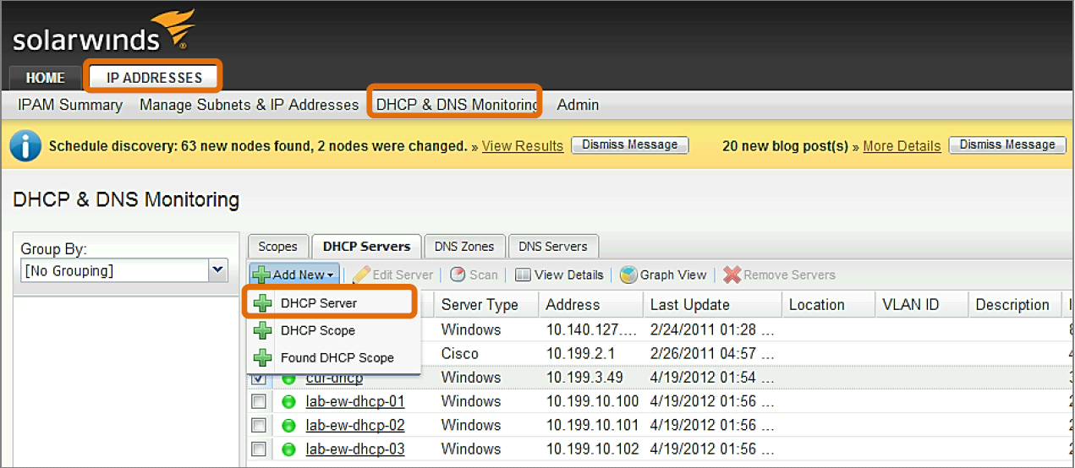Click the address cell 10.199.10.101
The width and height of the screenshot is (1075, 468).
592,425
